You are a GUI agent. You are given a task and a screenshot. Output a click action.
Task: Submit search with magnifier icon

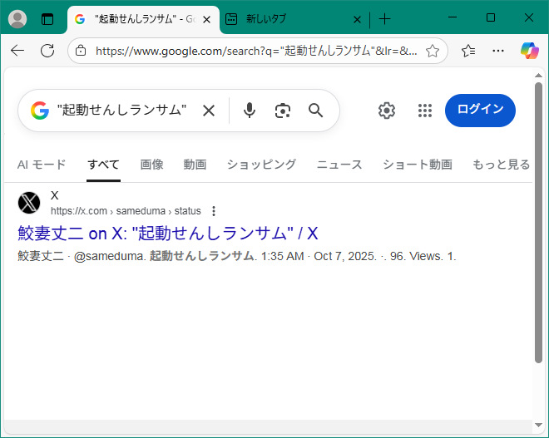coord(315,111)
